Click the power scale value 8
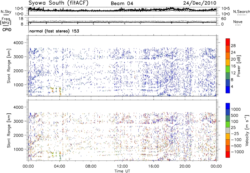The height and width of the screenshot is (173, 250). click(232, 80)
